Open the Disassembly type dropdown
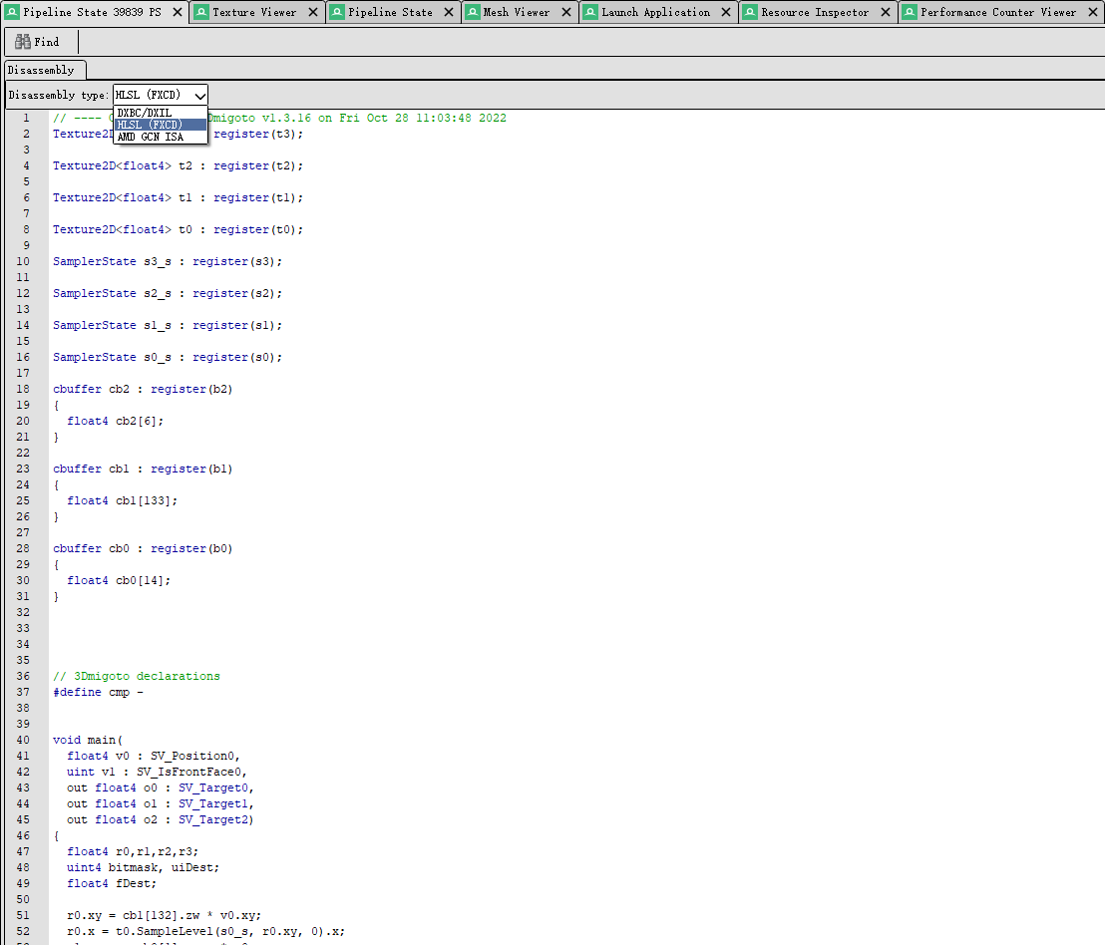The width and height of the screenshot is (1105, 945). tap(161, 95)
